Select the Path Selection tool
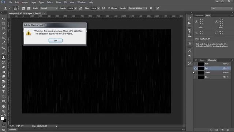Screen dimensions: 234x132 [x=3, y=96]
